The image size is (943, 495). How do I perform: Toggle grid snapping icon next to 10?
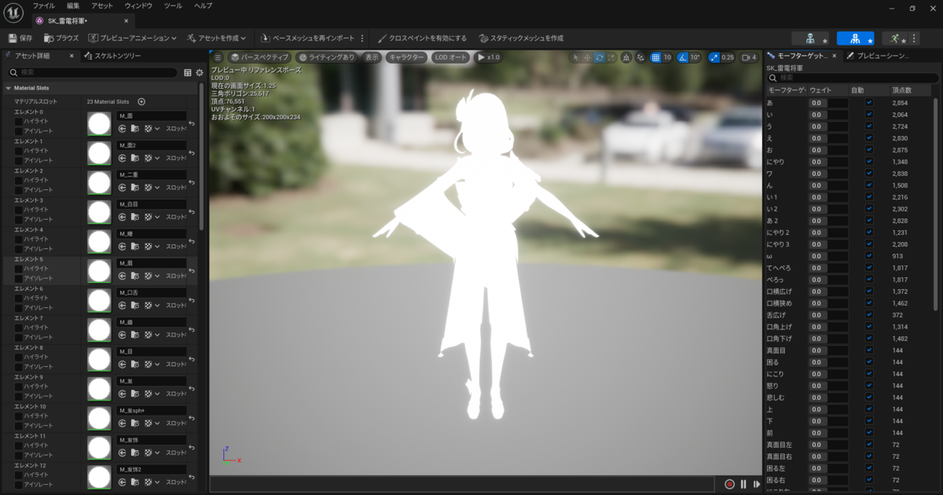pyautogui.click(x=655, y=57)
